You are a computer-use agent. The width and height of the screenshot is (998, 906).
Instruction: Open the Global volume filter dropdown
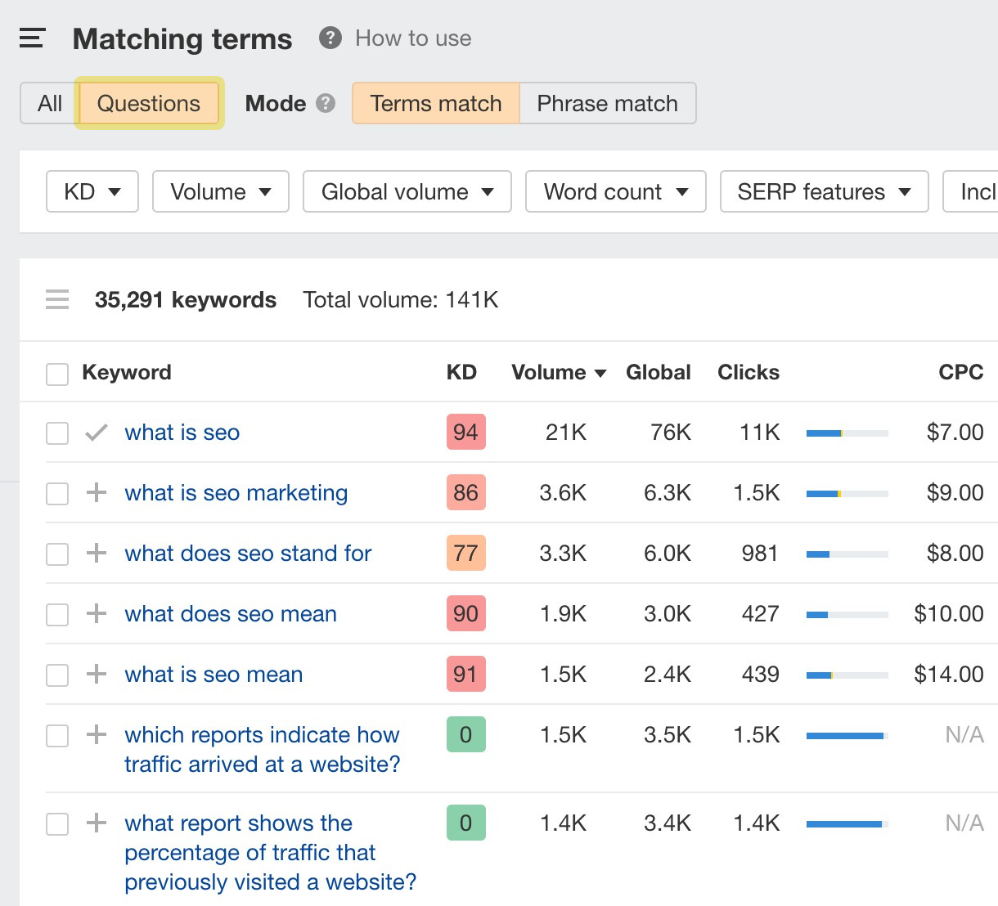(x=407, y=191)
